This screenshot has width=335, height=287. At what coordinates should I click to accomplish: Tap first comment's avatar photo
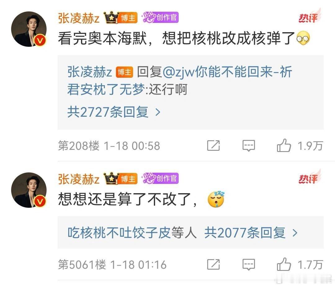coord(29,29)
